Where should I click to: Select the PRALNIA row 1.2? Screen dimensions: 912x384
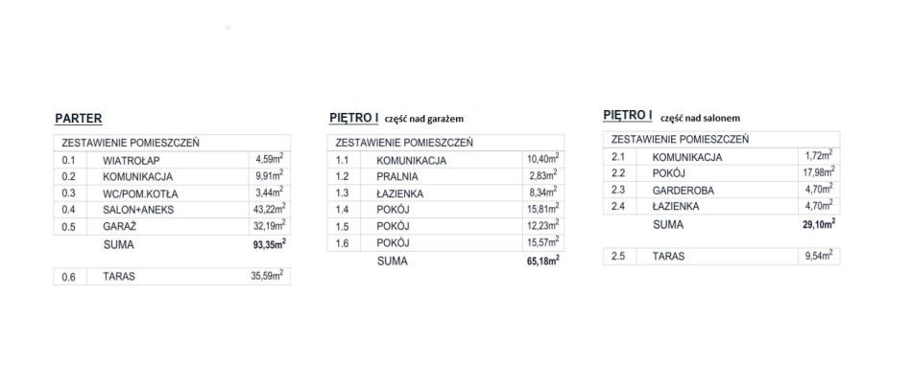[445, 176]
